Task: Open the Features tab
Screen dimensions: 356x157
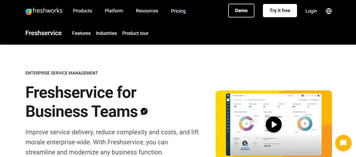Action: point(81,33)
